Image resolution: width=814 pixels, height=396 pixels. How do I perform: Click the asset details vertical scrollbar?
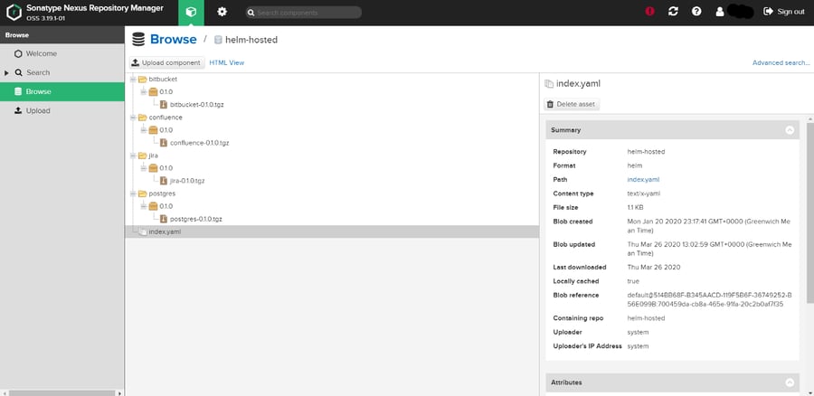[809, 212]
